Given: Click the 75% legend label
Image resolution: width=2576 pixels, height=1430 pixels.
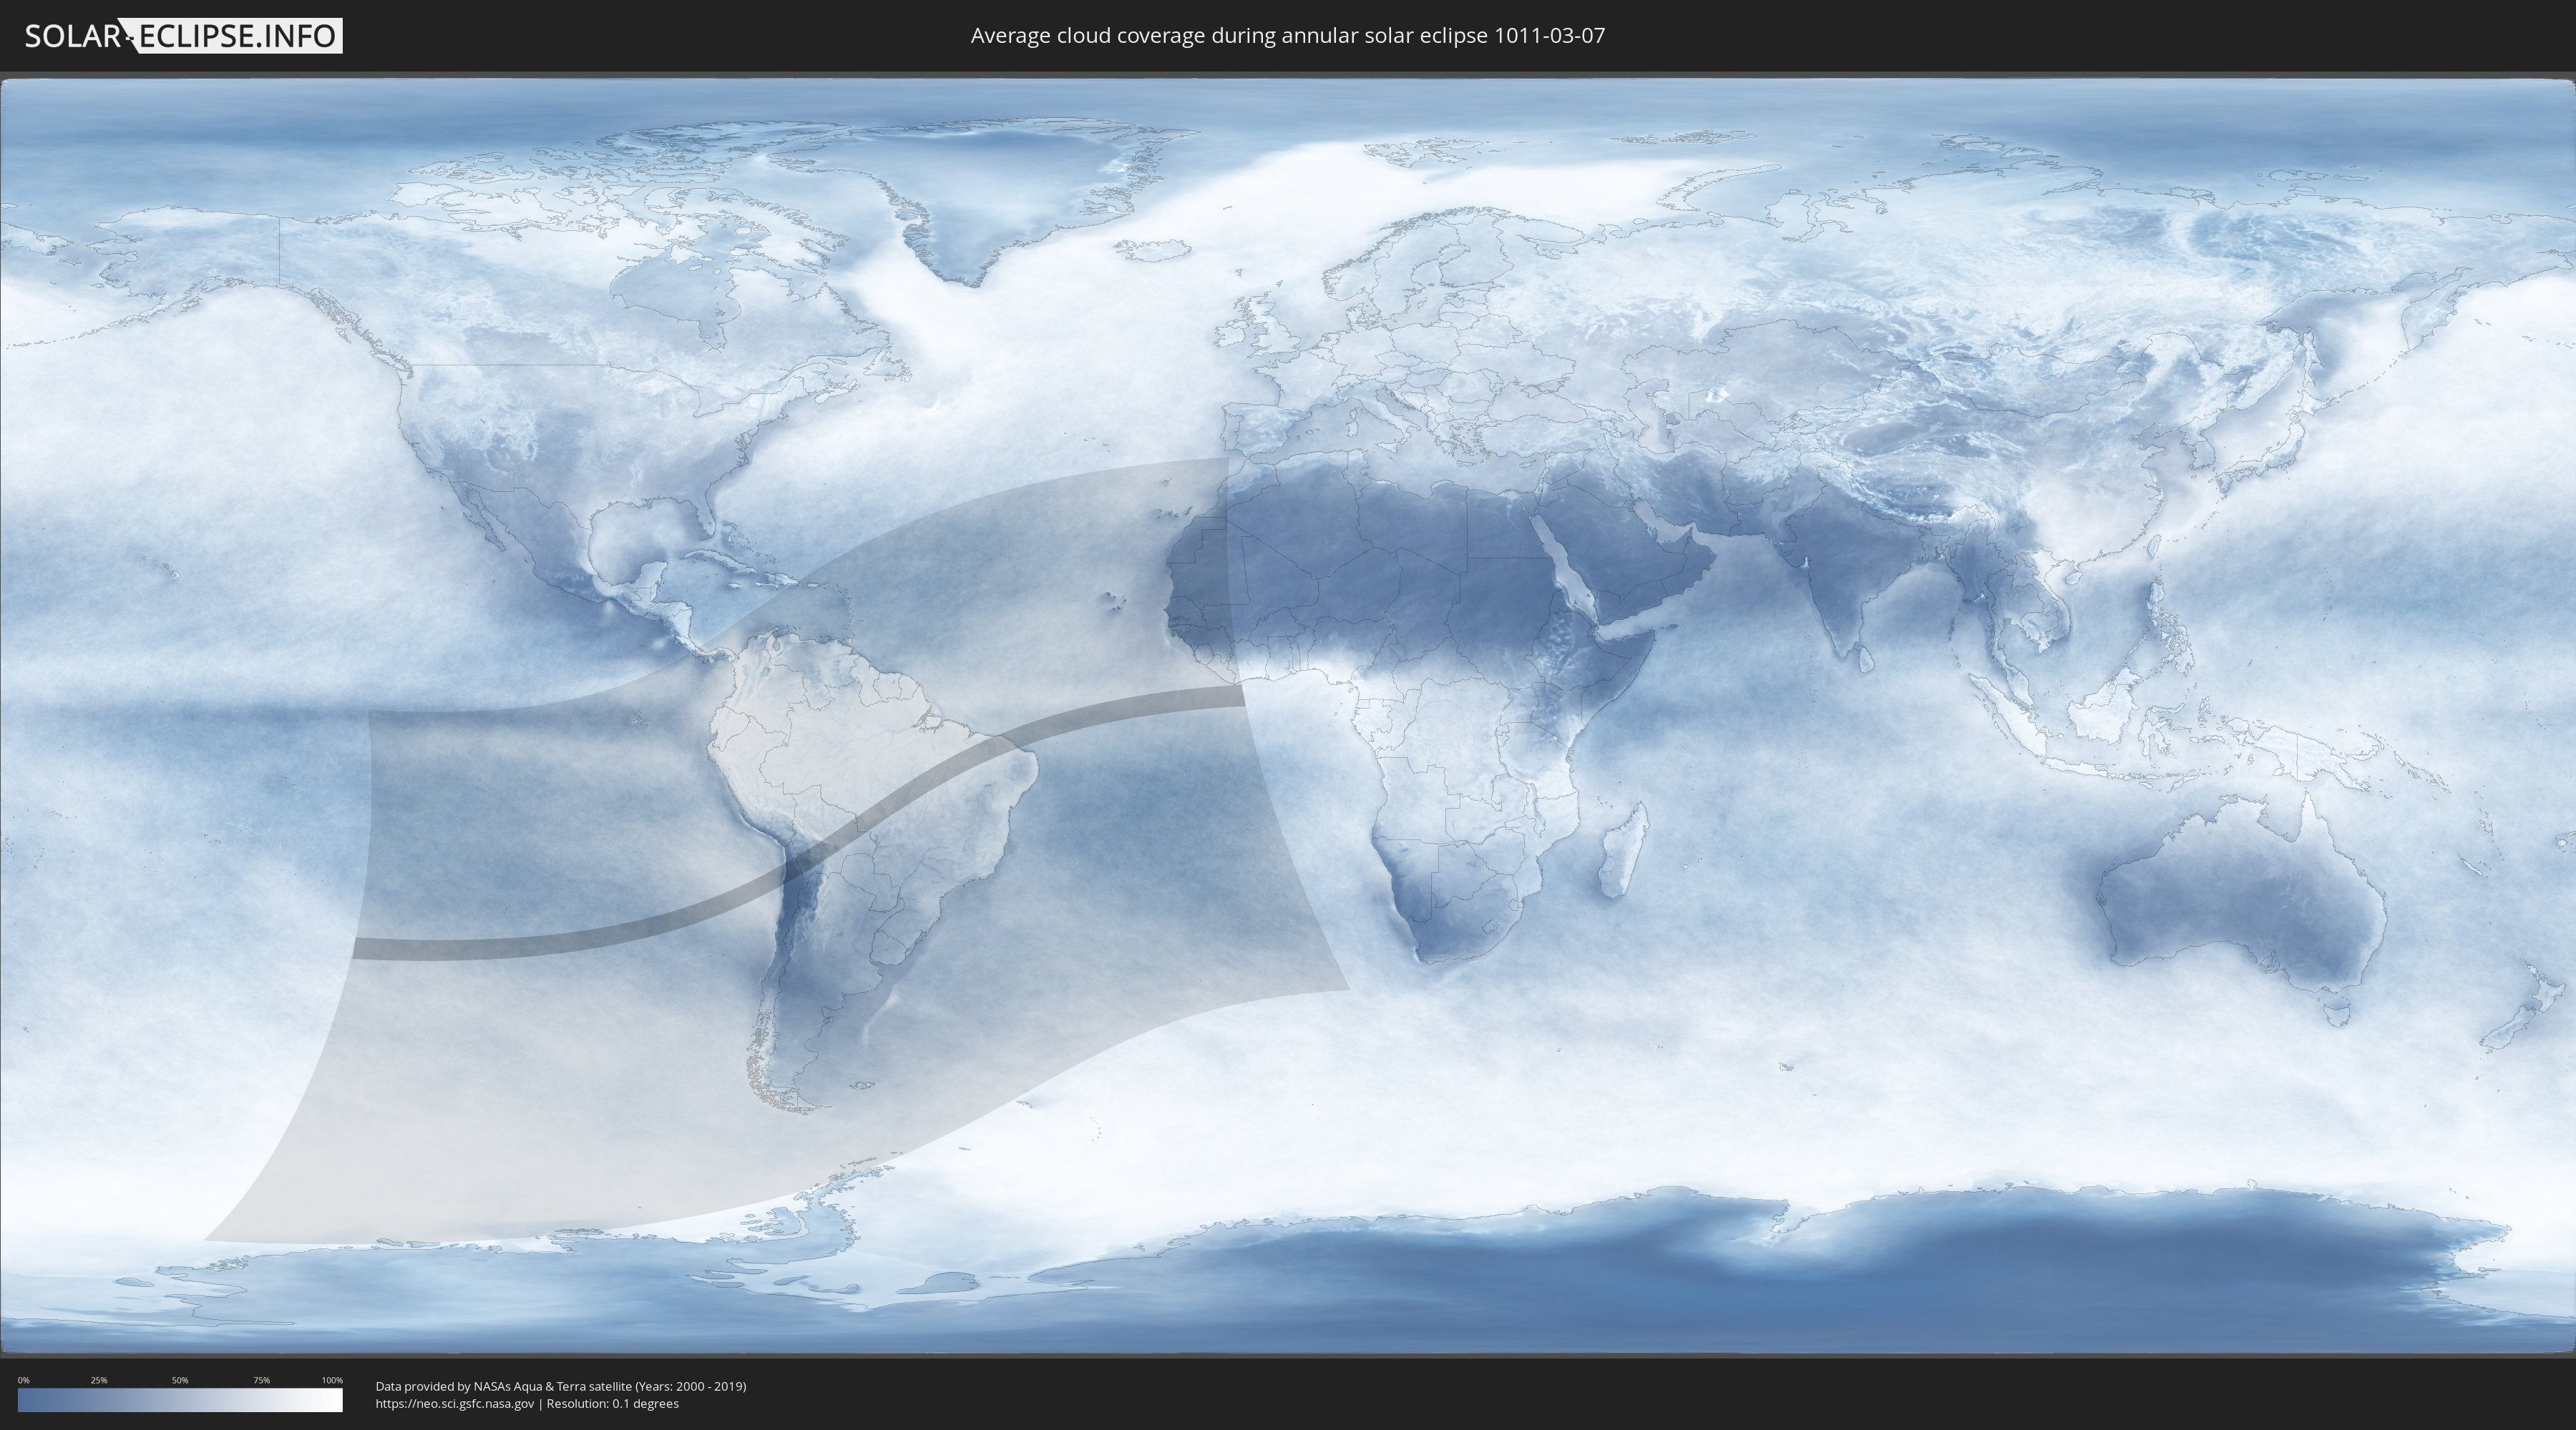Looking at the screenshot, I should pyautogui.click(x=261, y=1380).
